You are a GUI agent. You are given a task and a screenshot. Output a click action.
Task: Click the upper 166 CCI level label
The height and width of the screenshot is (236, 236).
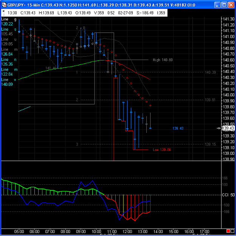tap(225, 178)
